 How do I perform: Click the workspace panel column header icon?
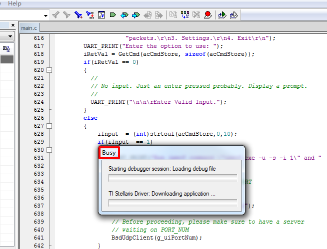click(x=6, y=49)
